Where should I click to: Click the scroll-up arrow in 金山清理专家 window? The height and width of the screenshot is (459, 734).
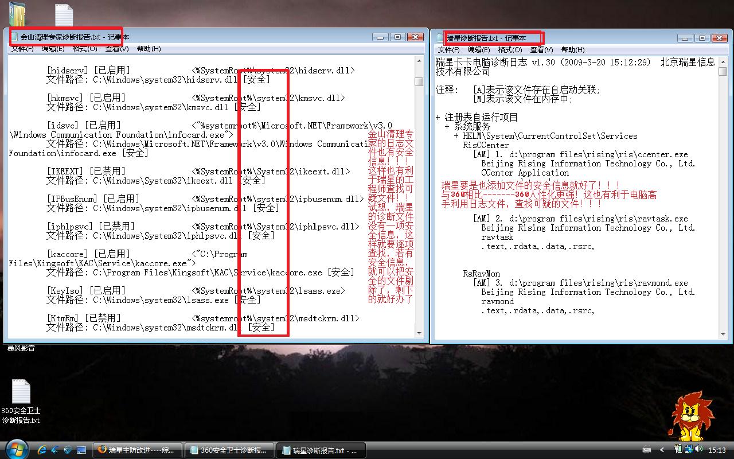pos(419,60)
